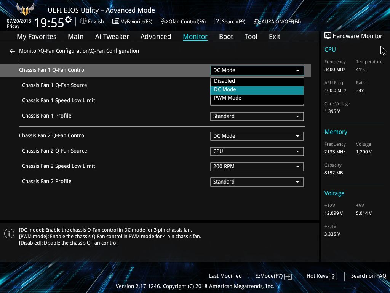Click the Hardware Monitor screen icon
The image size is (390, 293).
click(328, 36)
